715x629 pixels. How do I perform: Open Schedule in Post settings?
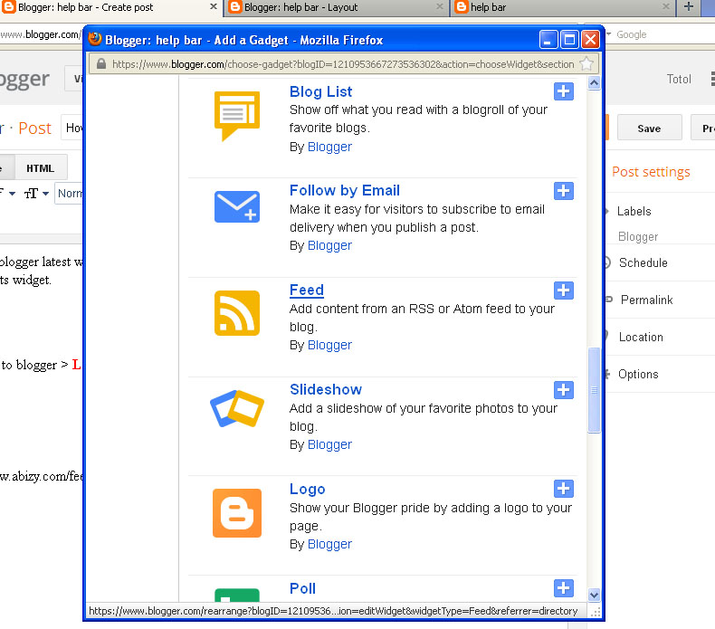tap(643, 262)
